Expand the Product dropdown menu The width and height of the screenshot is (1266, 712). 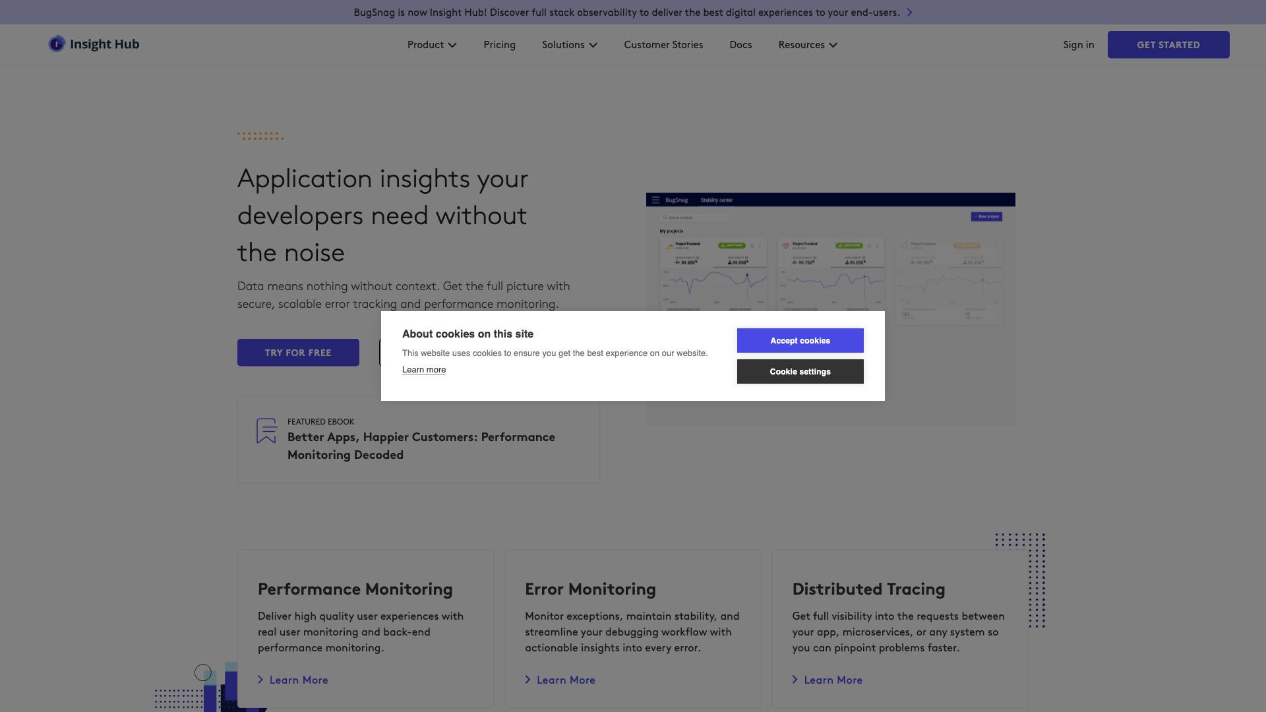432,45
